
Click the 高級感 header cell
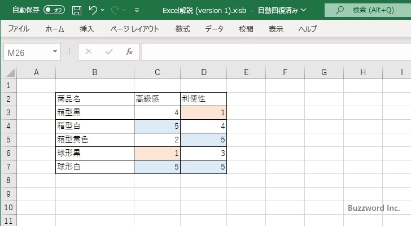(x=158, y=99)
